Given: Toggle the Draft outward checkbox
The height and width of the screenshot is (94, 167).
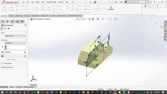Looking at the screenshot, I should [x=5, y=59].
